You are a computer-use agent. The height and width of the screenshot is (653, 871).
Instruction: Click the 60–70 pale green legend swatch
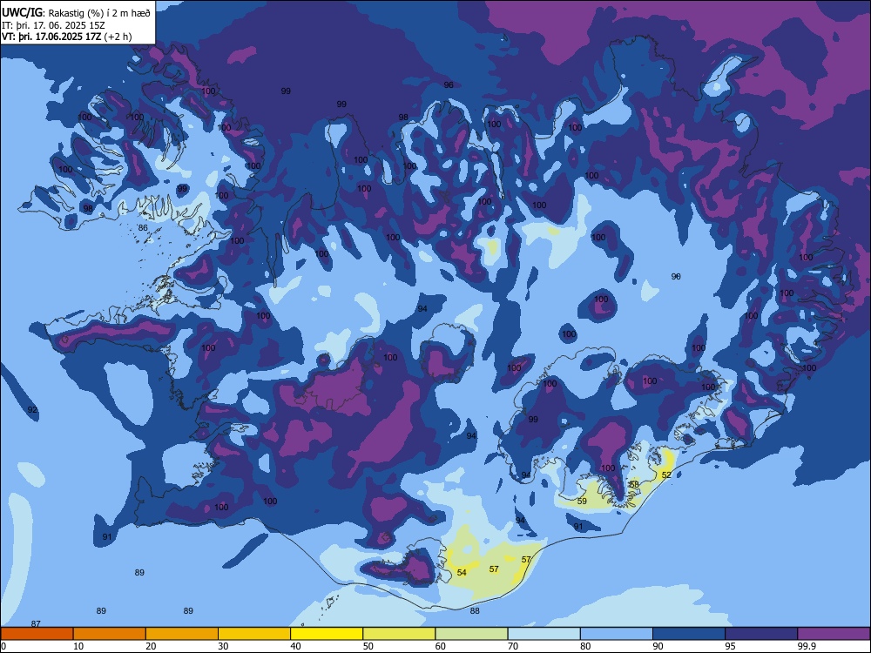(471, 634)
